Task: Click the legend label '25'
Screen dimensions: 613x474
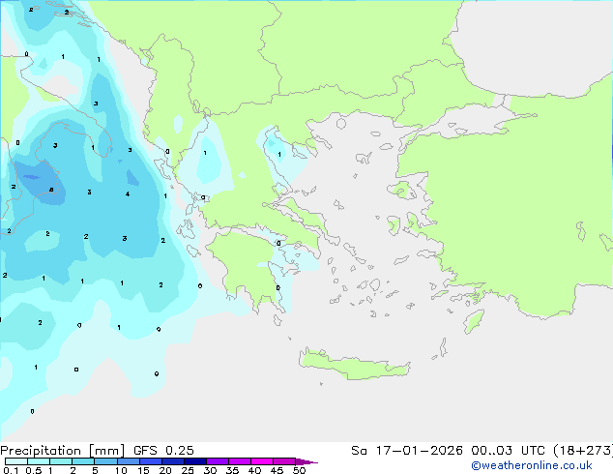Action: tap(188, 470)
